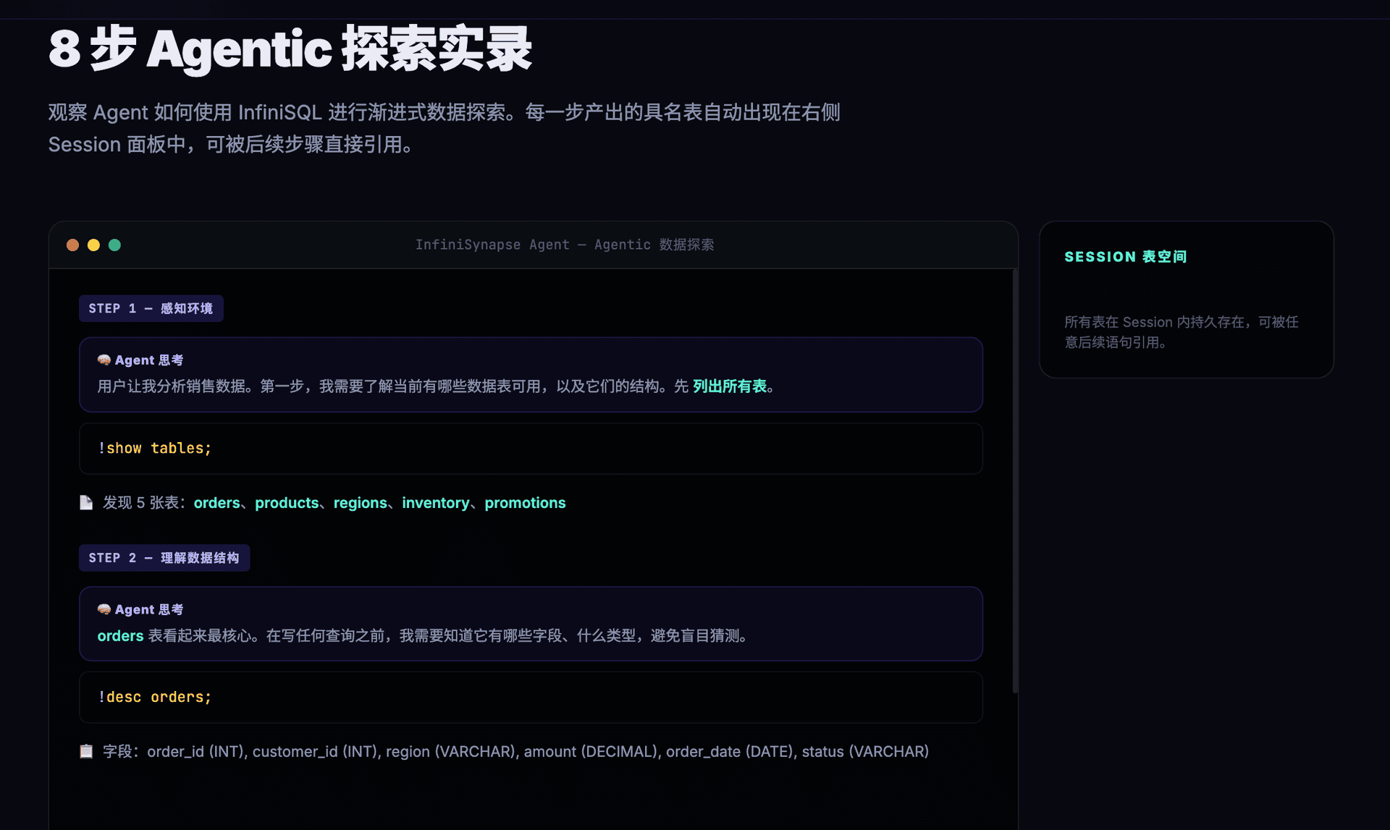Click the brain icon in Step 1 Agent 思考 box
The width and height of the screenshot is (1390, 830).
pyautogui.click(x=103, y=359)
